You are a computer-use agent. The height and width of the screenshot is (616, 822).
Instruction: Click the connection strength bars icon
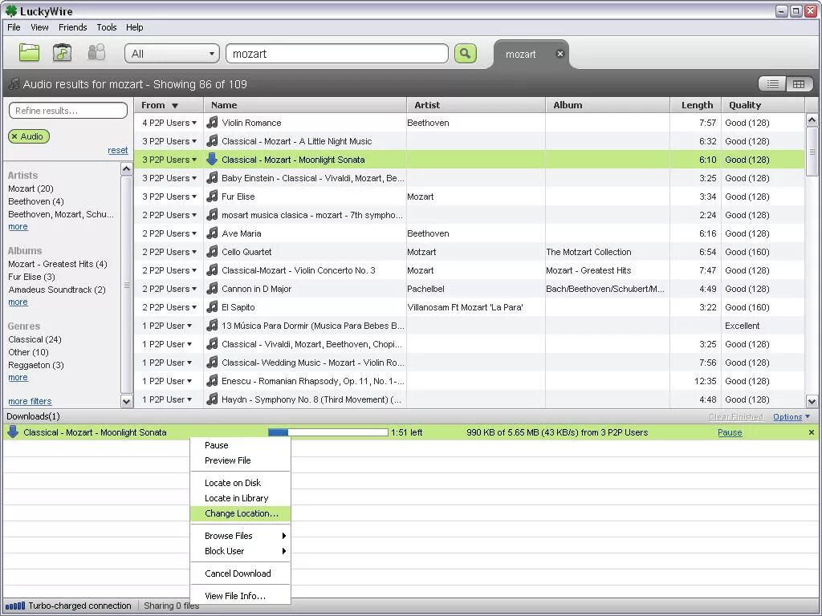coord(14,606)
